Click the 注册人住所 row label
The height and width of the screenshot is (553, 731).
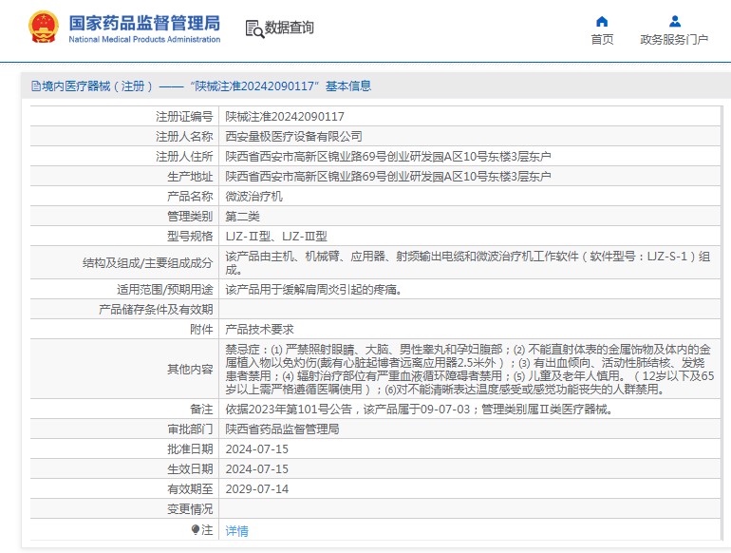point(184,157)
